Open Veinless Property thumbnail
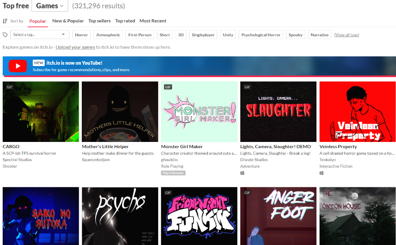The height and width of the screenshot is (245, 396). pyautogui.click(x=358, y=112)
